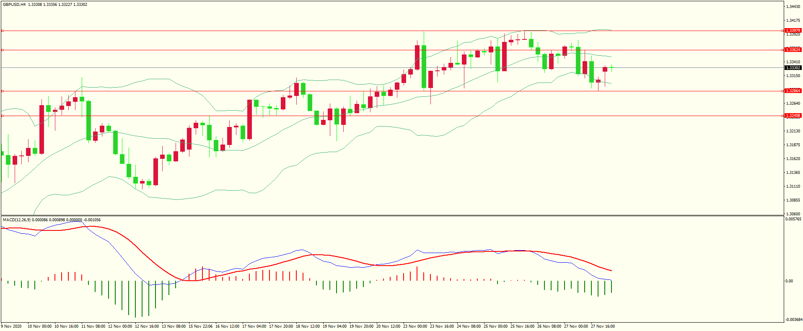Click the 1.30600 price scale value
Image resolution: width=803 pixels, height=331 pixels.
(x=793, y=214)
